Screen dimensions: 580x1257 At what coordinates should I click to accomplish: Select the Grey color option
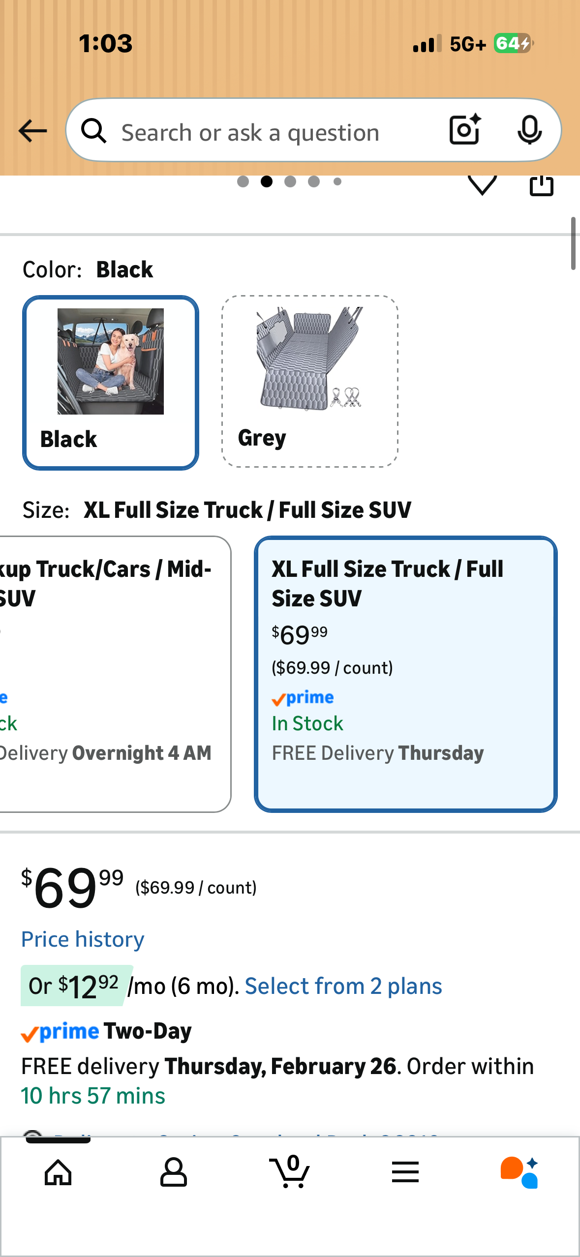309,382
